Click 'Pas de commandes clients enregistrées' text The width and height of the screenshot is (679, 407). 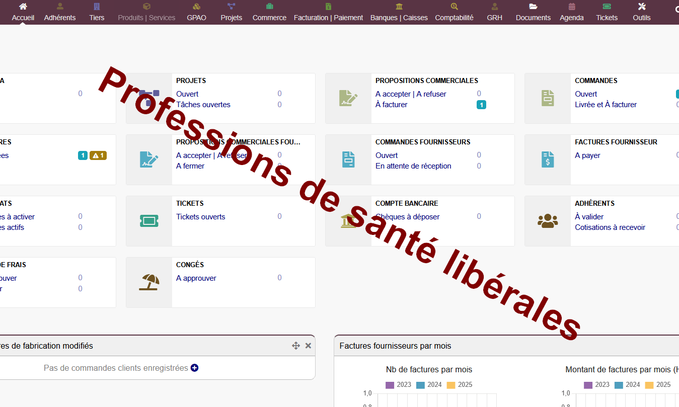click(x=116, y=368)
